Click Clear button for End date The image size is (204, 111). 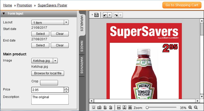click(x=60, y=45)
